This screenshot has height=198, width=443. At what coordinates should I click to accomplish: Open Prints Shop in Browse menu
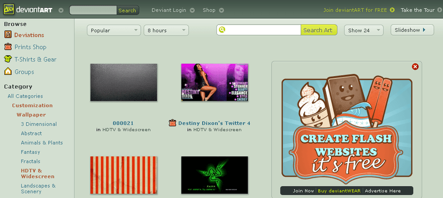30,47
